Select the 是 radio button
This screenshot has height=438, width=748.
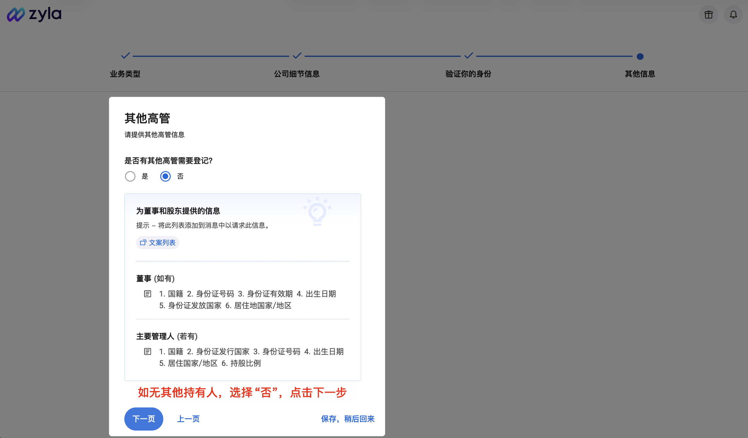pyautogui.click(x=130, y=177)
